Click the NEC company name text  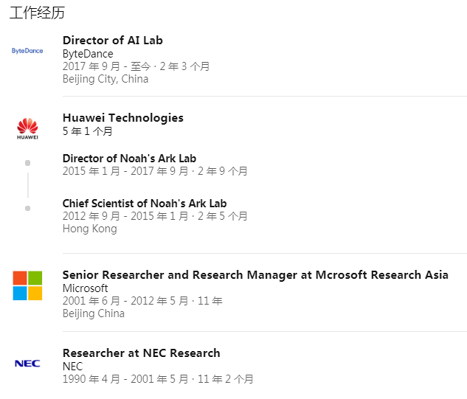pos(72,367)
